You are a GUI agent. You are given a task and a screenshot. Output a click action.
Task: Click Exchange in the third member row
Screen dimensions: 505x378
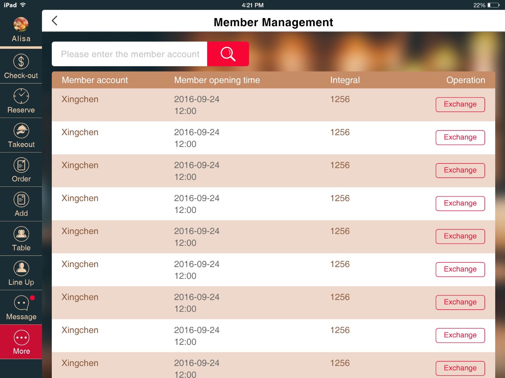coord(460,170)
